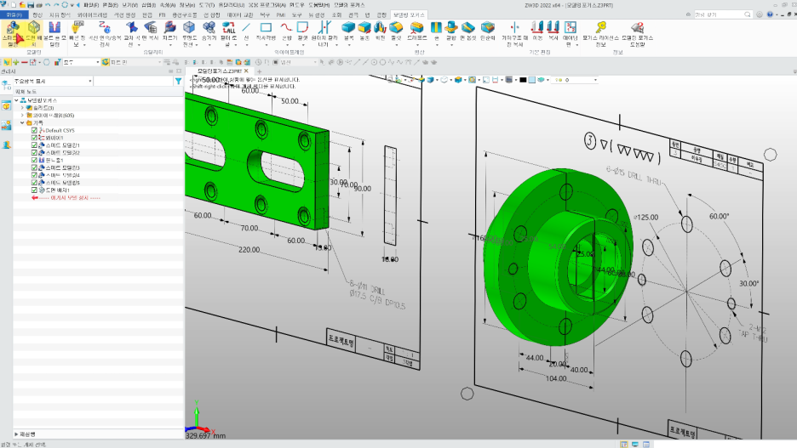Open the 숨기기 tool dropdown arrow
The image size is (797, 448).
[x=209, y=45]
